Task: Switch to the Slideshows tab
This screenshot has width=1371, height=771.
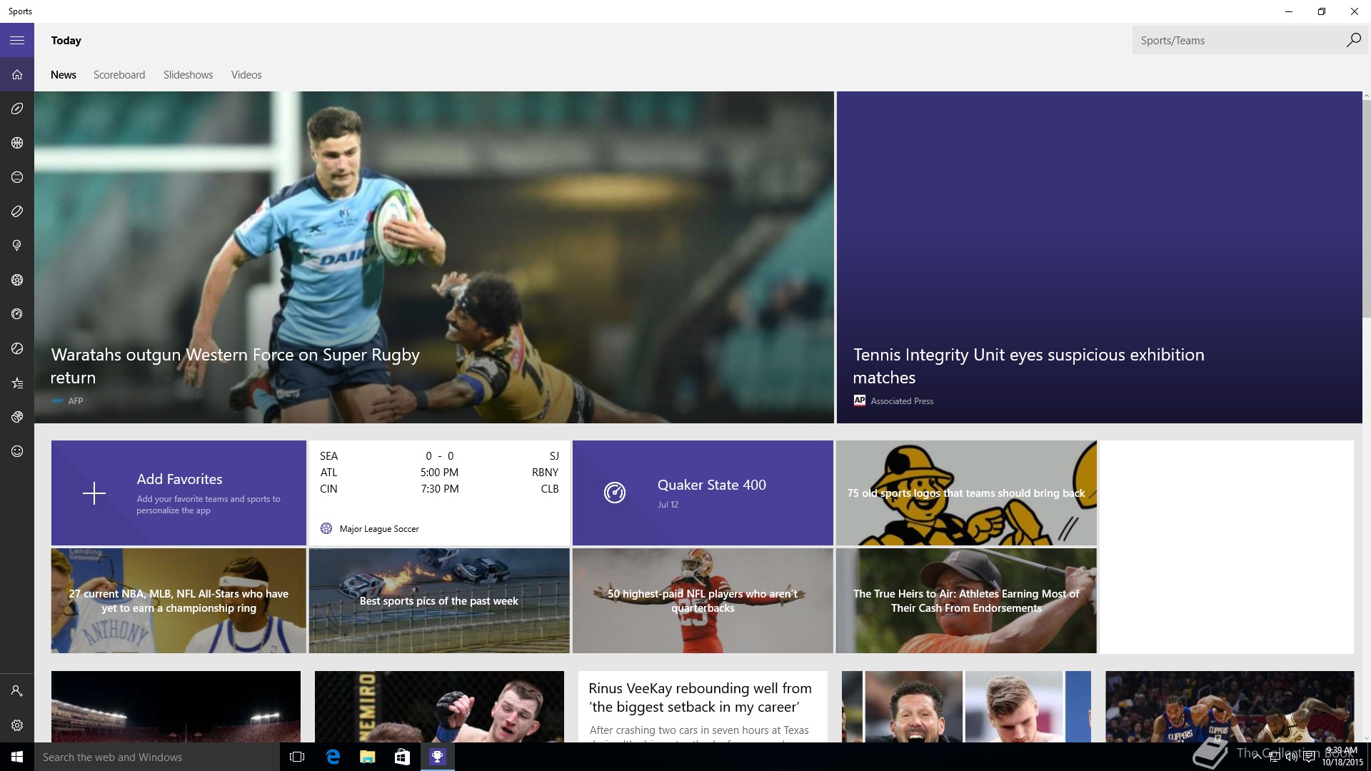Action: 188,75
